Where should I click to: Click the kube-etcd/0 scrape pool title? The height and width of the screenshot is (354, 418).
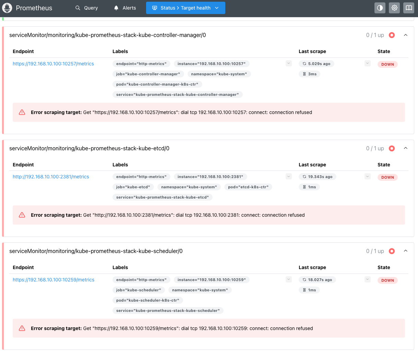click(89, 148)
